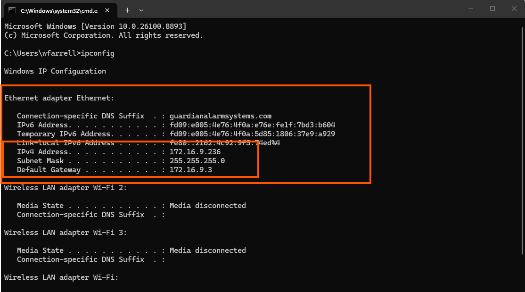
Task: Click the Subnet Mask value 255.255.255.0
Action: (x=197, y=161)
